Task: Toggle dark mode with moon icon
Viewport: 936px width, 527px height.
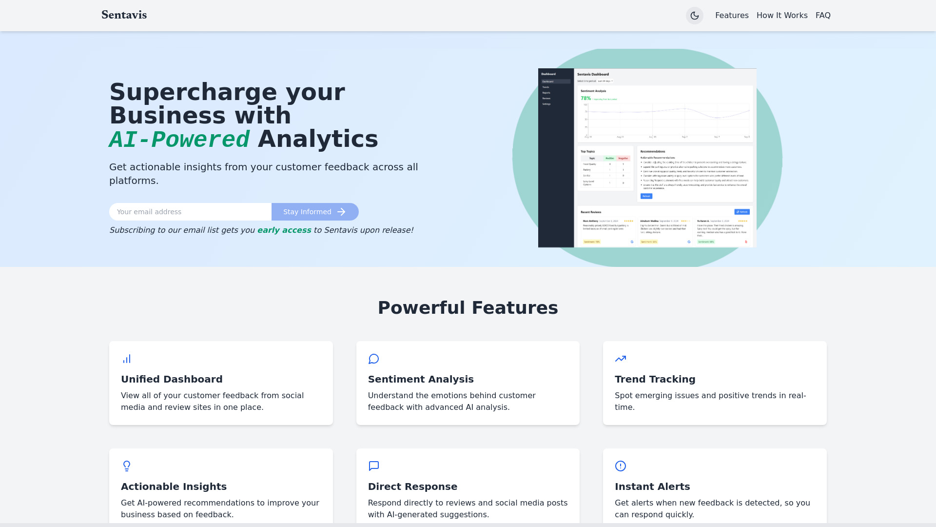Action: pos(694,16)
